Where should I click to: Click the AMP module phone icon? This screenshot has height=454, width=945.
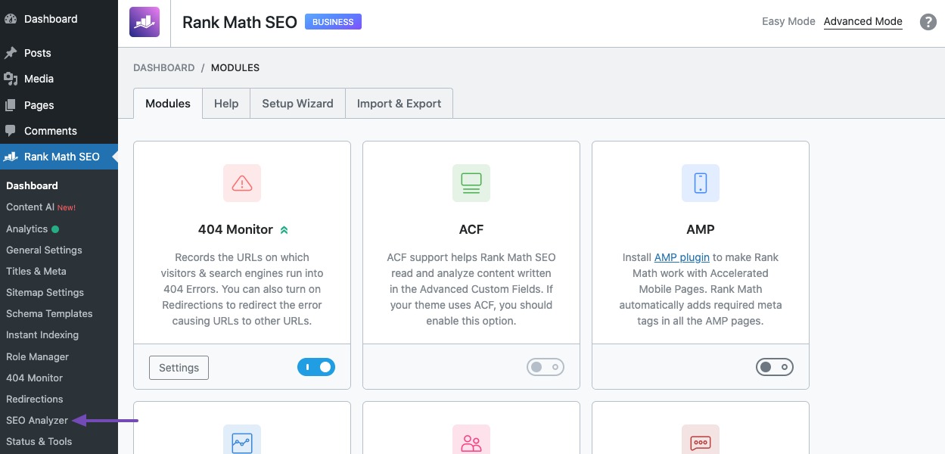(701, 183)
